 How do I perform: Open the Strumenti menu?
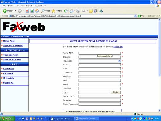(x=38, y=6)
